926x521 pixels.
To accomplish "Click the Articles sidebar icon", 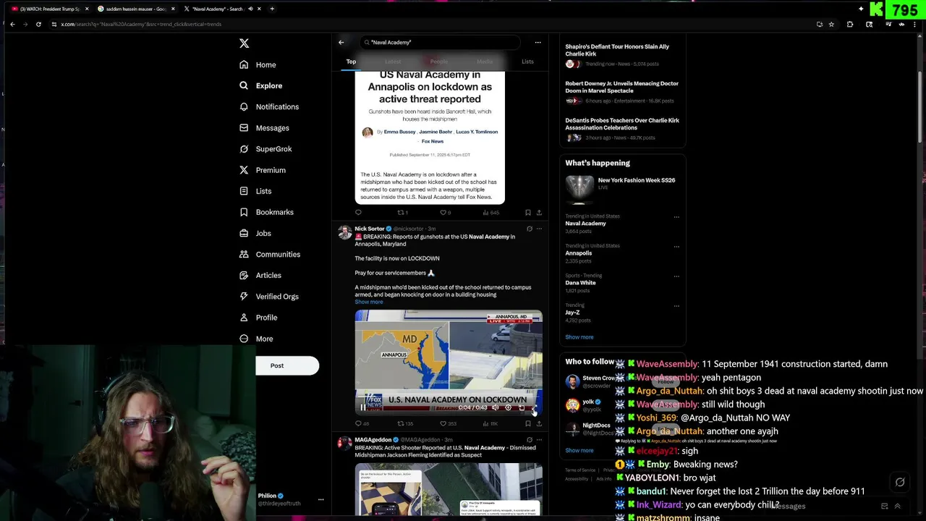I will (244, 275).
